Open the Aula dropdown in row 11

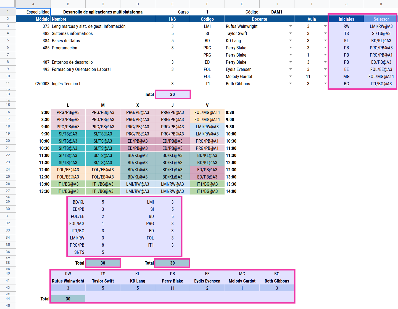[x=325, y=84]
